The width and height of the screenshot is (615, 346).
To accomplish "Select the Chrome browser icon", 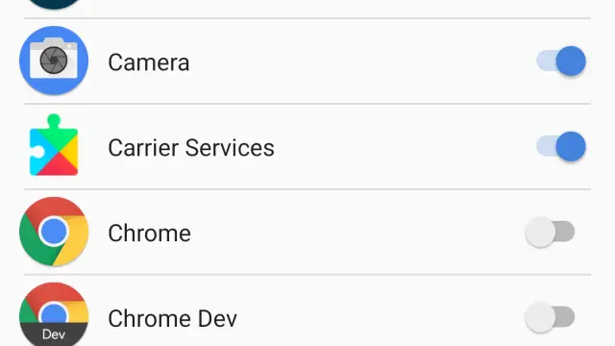I will pyautogui.click(x=54, y=232).
